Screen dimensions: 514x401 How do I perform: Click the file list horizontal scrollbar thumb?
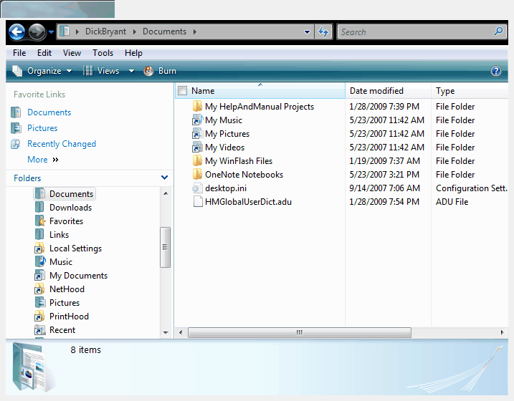coord(299,332)
